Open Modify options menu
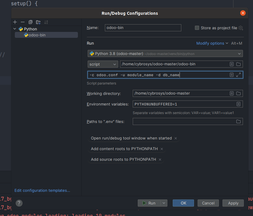This screenshot has height=216, width=253. [x=212, y=43]
